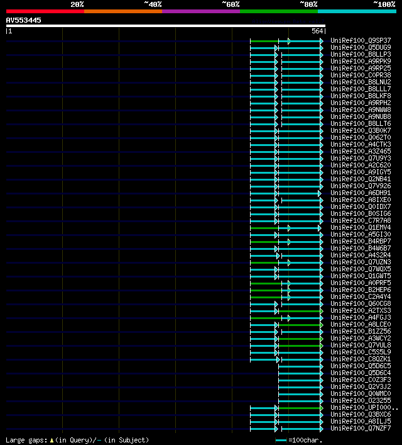Select the UniRef100_Q3B0K7 label
The height and width of the screenshot is (445, 402).
361,130
